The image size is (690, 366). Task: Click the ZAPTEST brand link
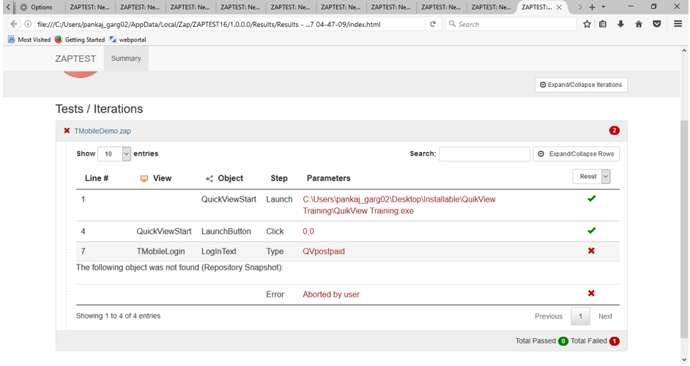pyautogui.click(x=75, y=58)
